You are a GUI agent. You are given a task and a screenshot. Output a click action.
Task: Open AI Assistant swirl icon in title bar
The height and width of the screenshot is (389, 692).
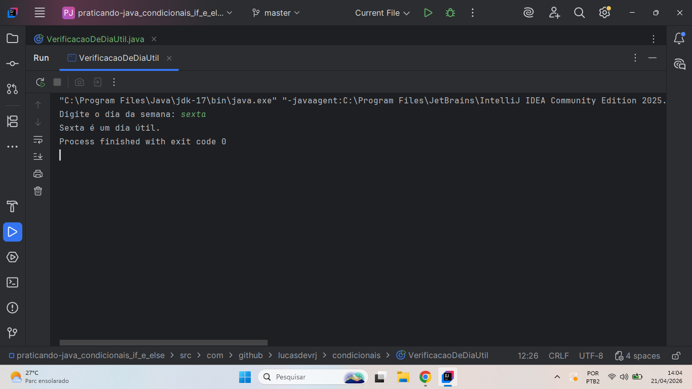tap(529, 13)
